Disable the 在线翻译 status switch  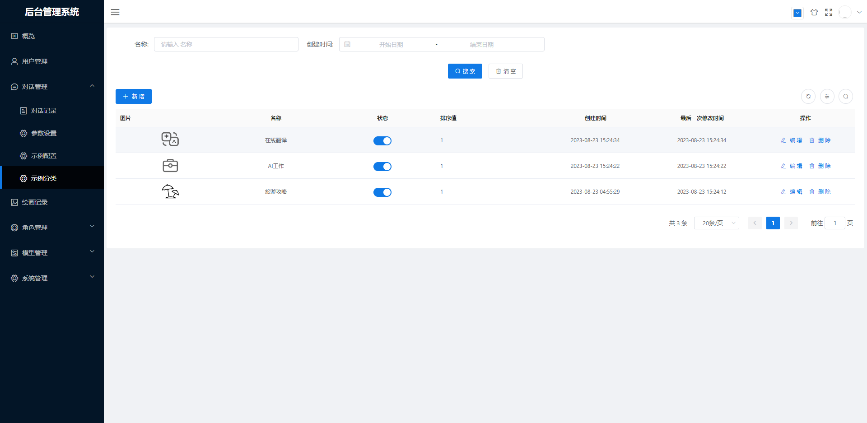tap(382, 141)
